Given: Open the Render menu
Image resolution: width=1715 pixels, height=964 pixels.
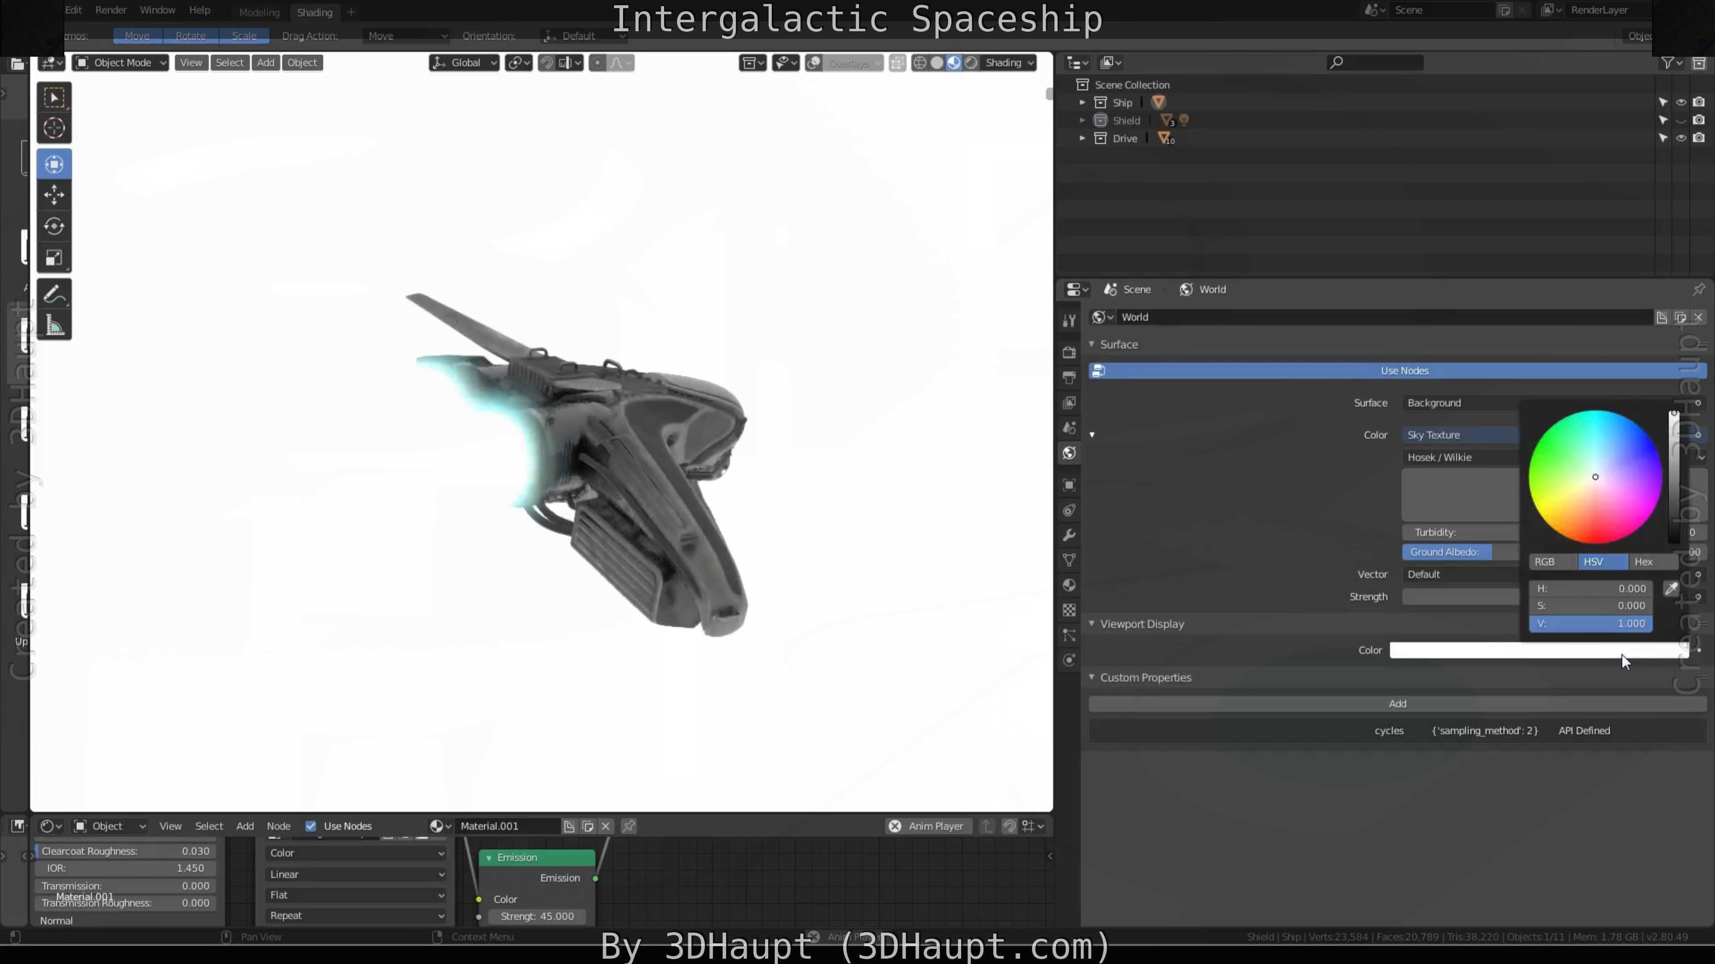Looking at the screenshot, I should 110,10.
